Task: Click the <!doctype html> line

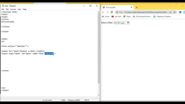Action: pyautogui.click(x=9, y=12)
